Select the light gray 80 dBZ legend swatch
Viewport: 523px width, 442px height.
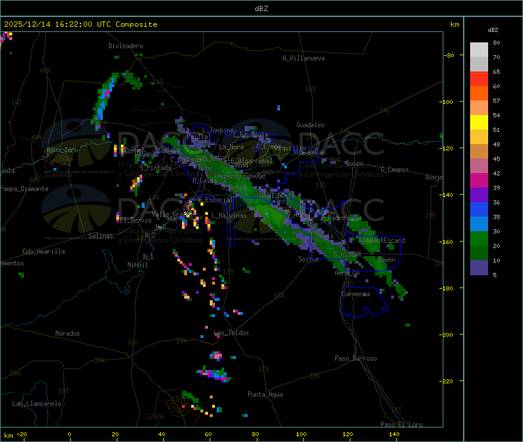click(x=479, y=50)
